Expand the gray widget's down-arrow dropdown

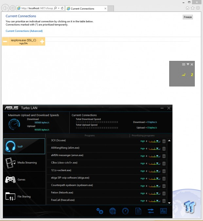coord(188,65)
